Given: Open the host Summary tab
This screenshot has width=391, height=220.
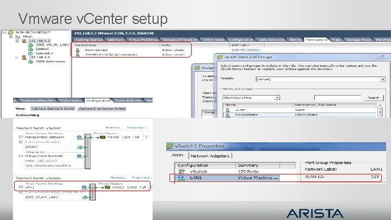Looking at the screenshot, I should click(x=116, y=40).
